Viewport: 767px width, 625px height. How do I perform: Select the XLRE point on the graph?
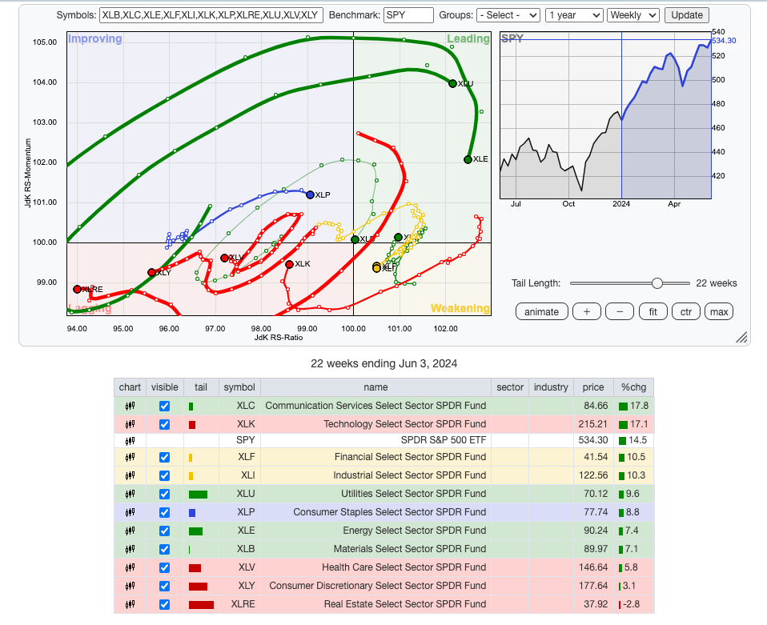(x=77, y=289)
